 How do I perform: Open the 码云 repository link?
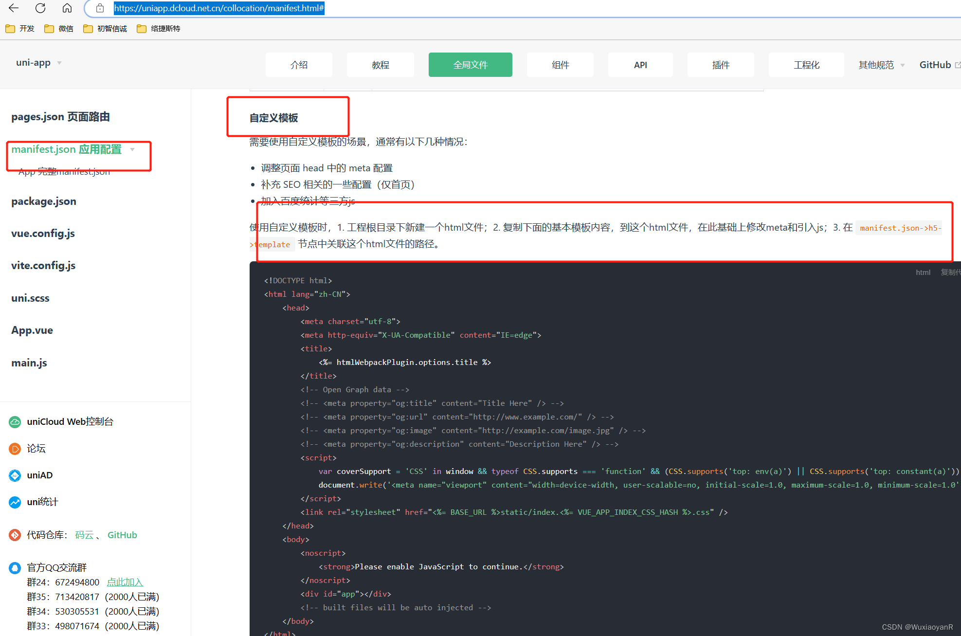(84, 534)
